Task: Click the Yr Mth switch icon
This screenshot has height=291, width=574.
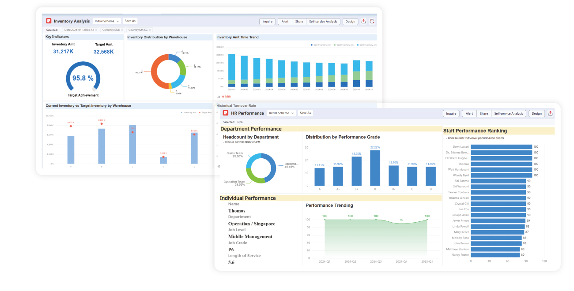Action: pyautogui.click(x=219, y=97)
